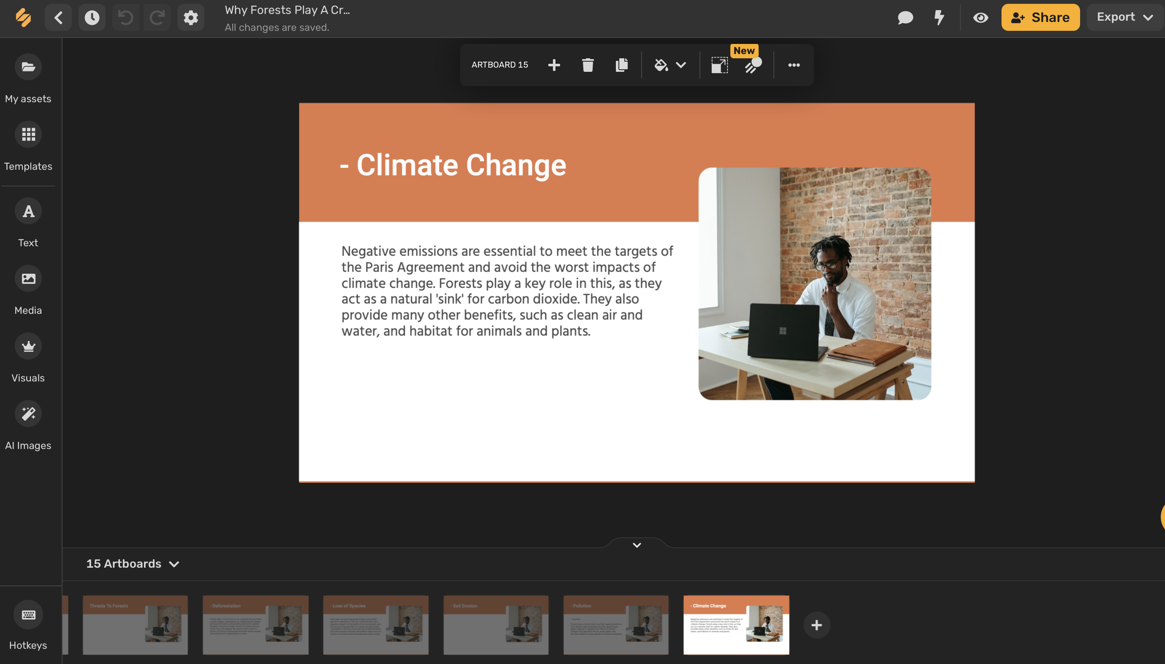Duplicate Artboard 15 with the copy icon

click(x=621, y=65)
